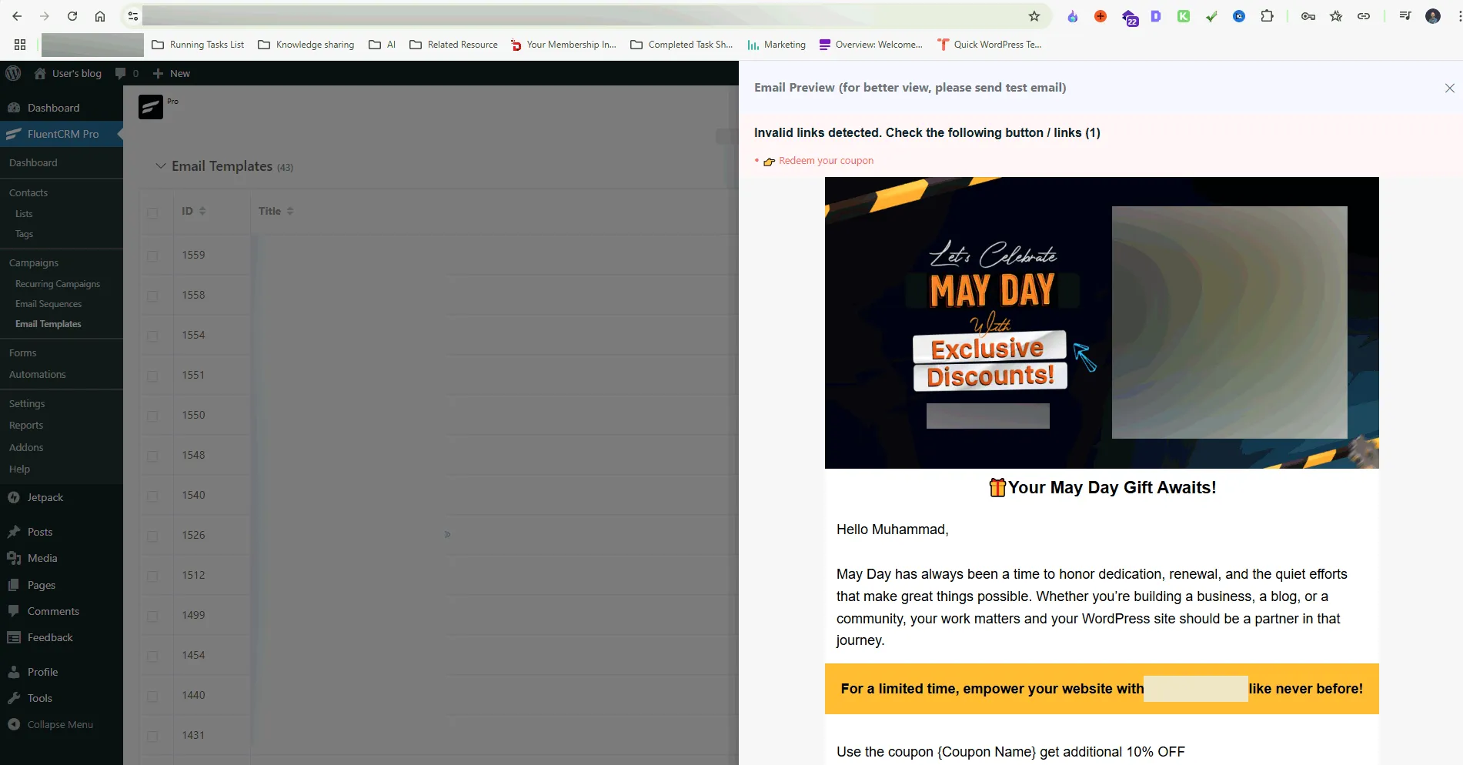
Task: Open Jetpack from the sidebar icon
Action: 14,497
